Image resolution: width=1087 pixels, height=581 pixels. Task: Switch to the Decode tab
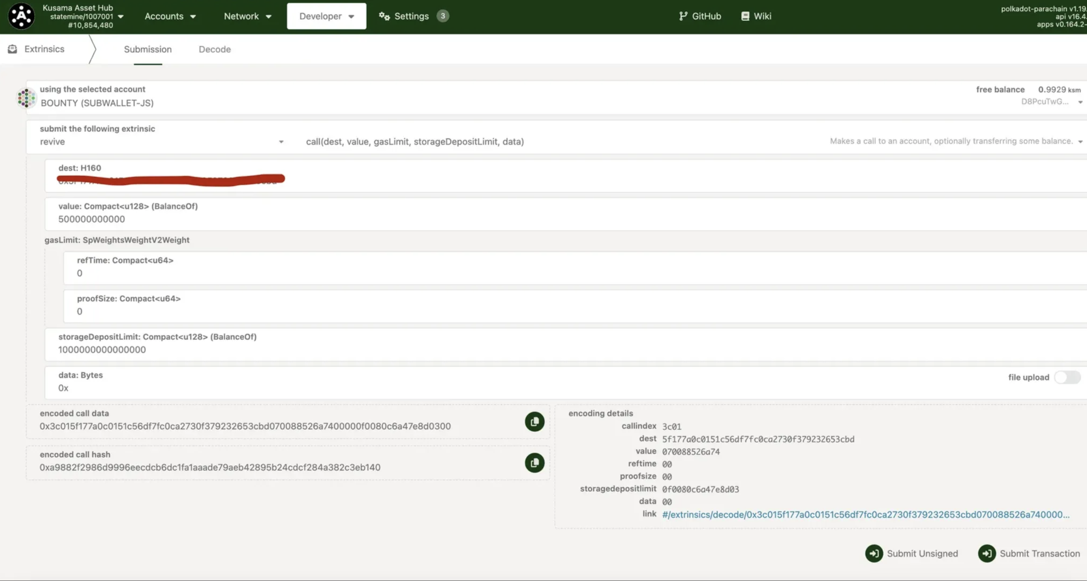pos(214,49)
